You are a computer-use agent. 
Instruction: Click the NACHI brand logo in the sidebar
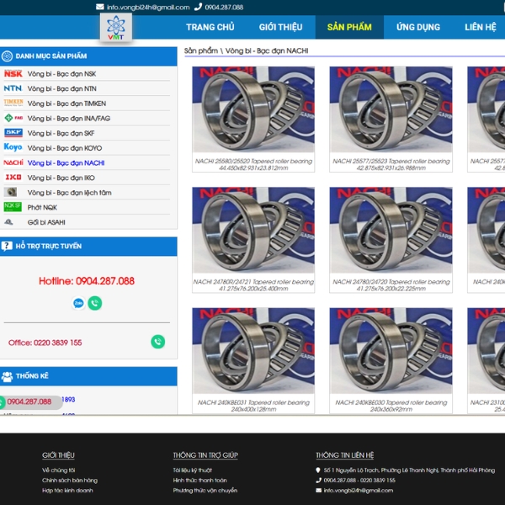pos(13,162)
